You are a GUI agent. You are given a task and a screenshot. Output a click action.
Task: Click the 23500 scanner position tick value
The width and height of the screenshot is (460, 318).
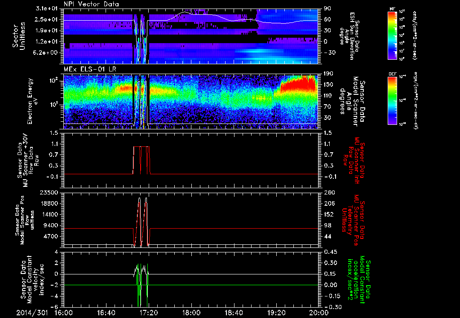[49, 193]
